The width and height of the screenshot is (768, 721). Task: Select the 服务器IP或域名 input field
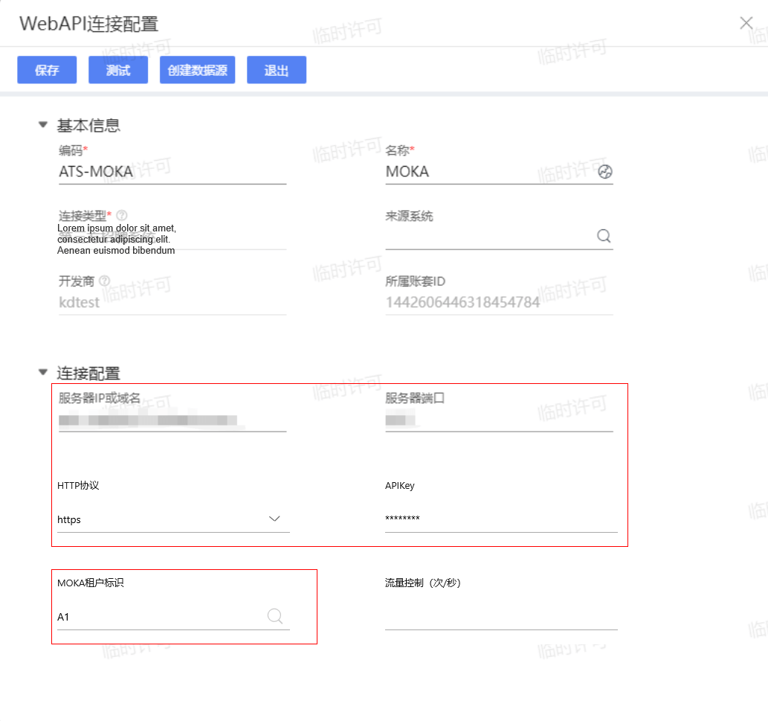(171, 420)
